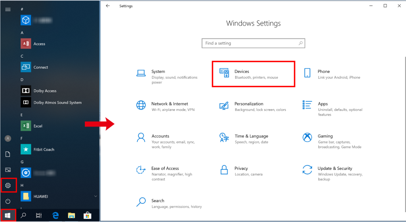
Task: Open Microsoft Edge from the taskbar
Action: [56, 215]
